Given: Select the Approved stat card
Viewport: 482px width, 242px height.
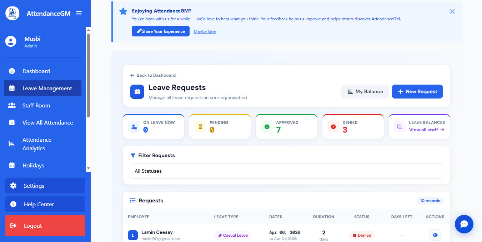Looking at the screenshot, I should [x=286, y=126].
